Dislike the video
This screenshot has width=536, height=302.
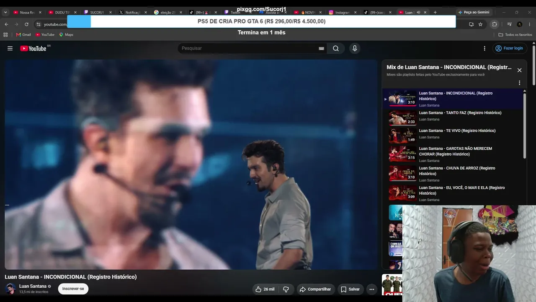(x=286, y=289)
